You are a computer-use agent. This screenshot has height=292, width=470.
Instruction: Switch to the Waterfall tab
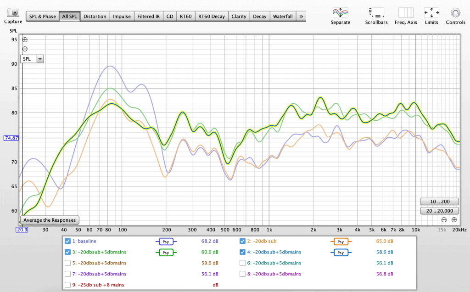click(x=283, y=17)
